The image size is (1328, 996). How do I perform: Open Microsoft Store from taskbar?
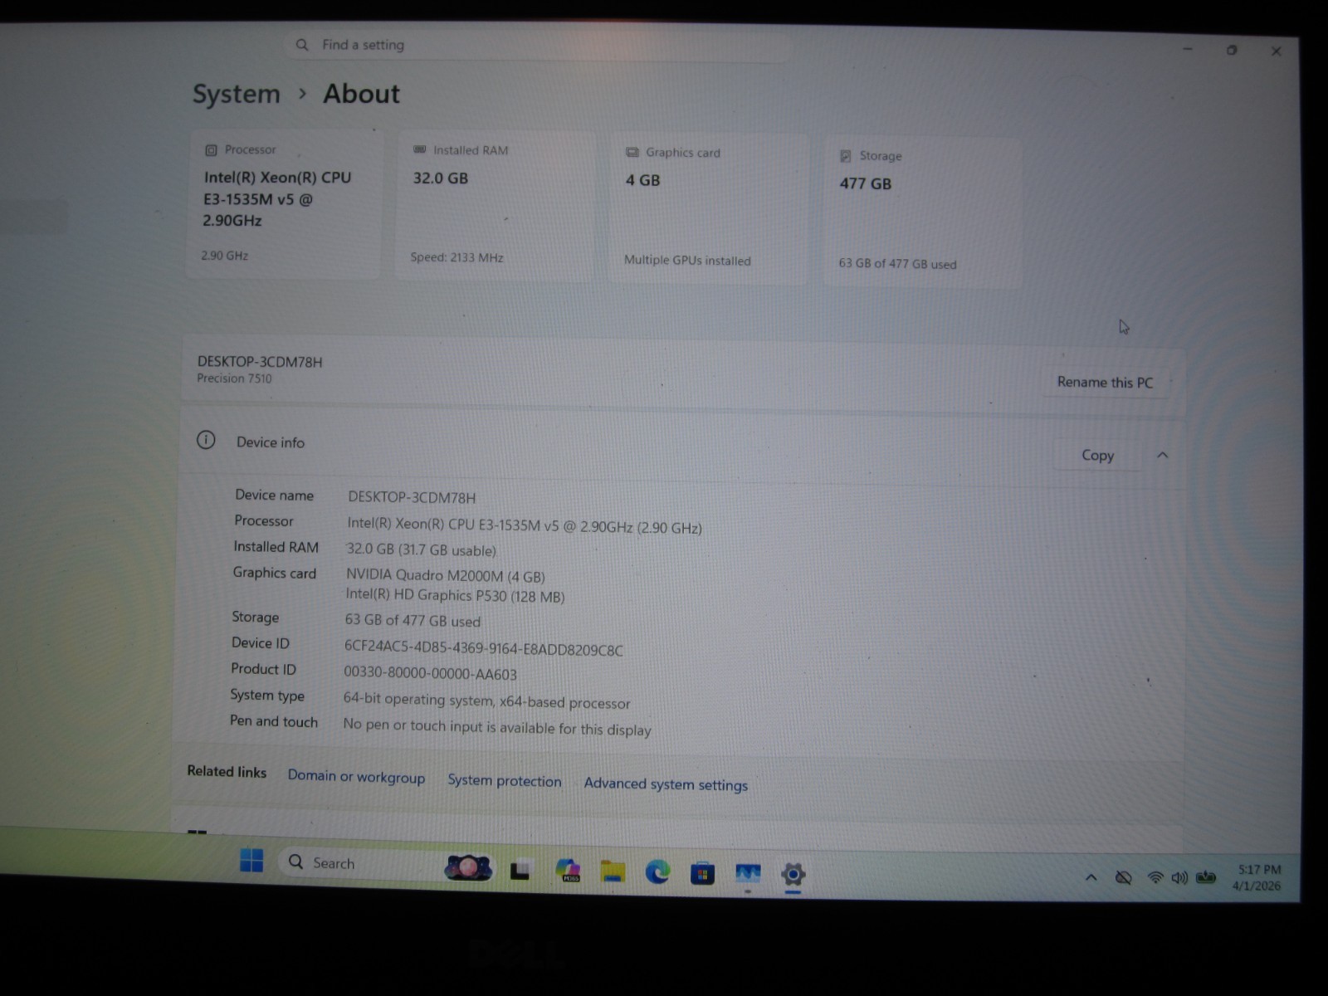coord(702,873)
